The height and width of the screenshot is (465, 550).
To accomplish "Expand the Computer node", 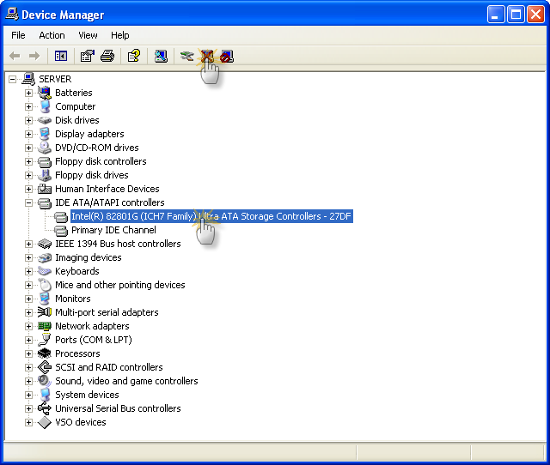I will 28,106.
